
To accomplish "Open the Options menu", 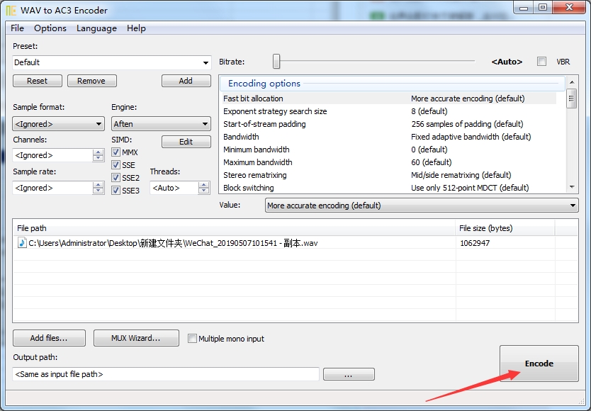I will tap(50, 28).
